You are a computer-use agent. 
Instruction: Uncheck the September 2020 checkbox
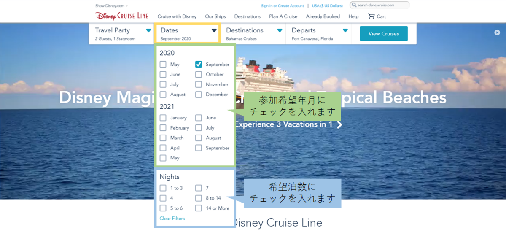[x=198, y=65]
